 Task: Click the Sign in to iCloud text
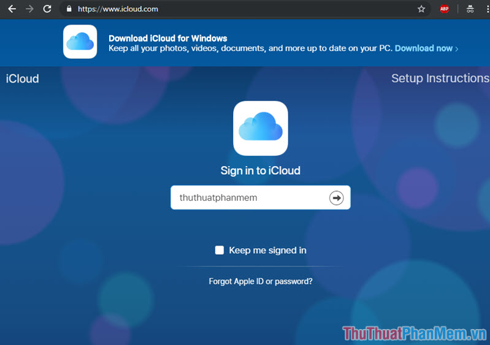click(x=260, y=171)
